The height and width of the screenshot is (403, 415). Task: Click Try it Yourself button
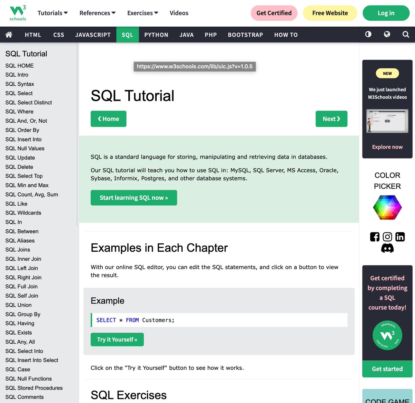tap(117, 339)
